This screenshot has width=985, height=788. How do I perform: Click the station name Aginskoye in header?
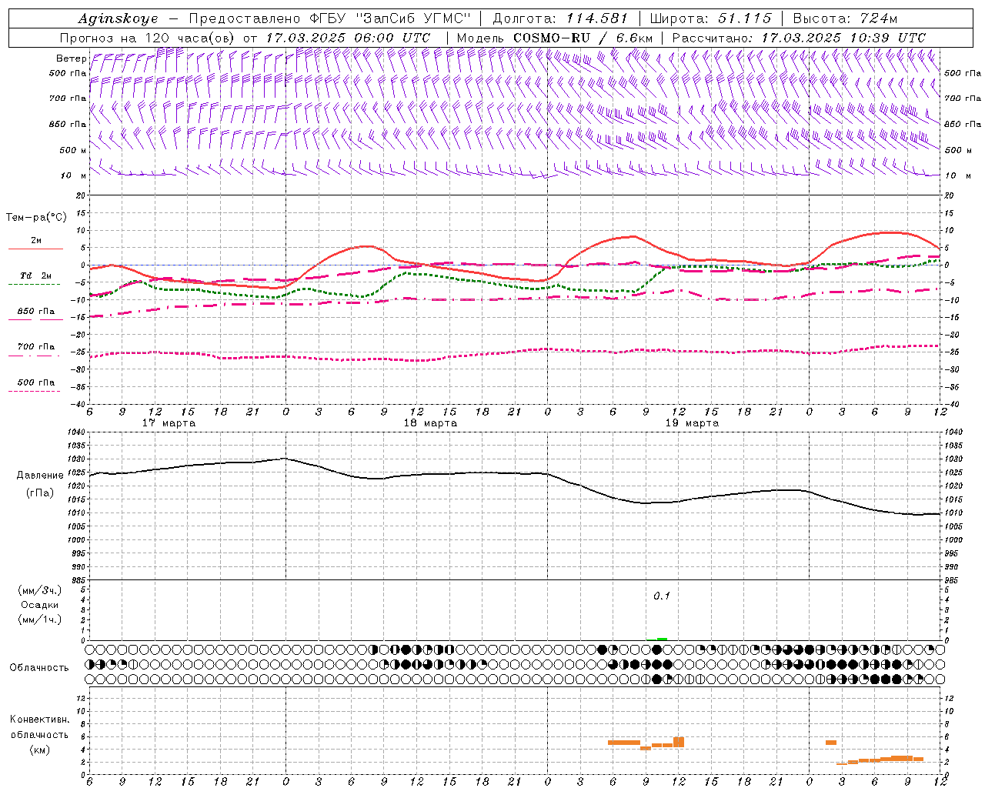coord(118,18)
